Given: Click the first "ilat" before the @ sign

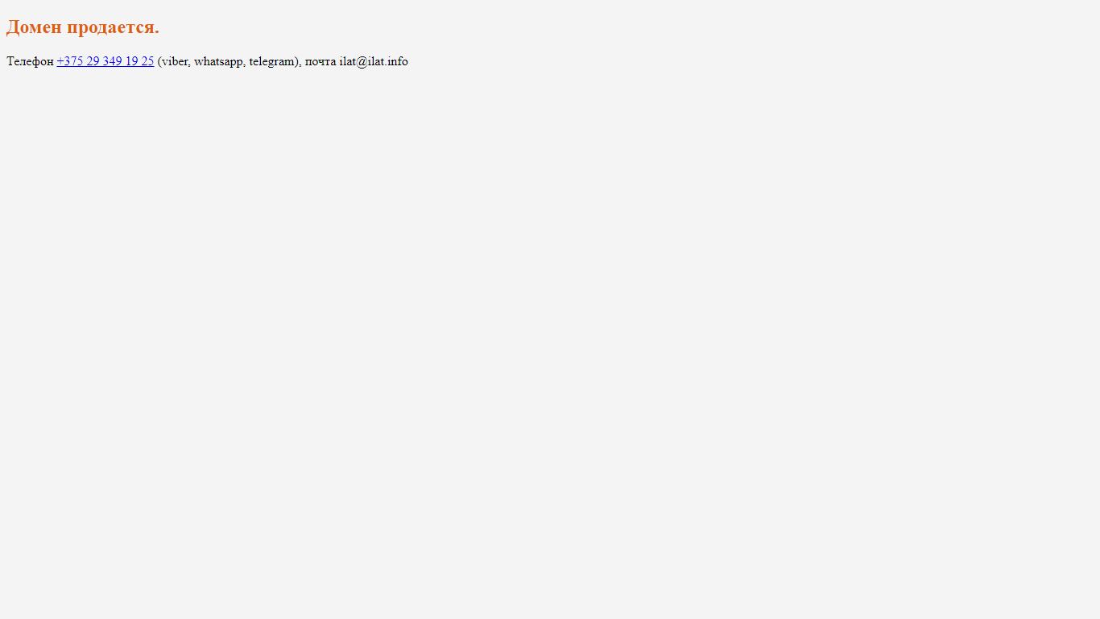Looking at the screenshot, I should [347, 61].
